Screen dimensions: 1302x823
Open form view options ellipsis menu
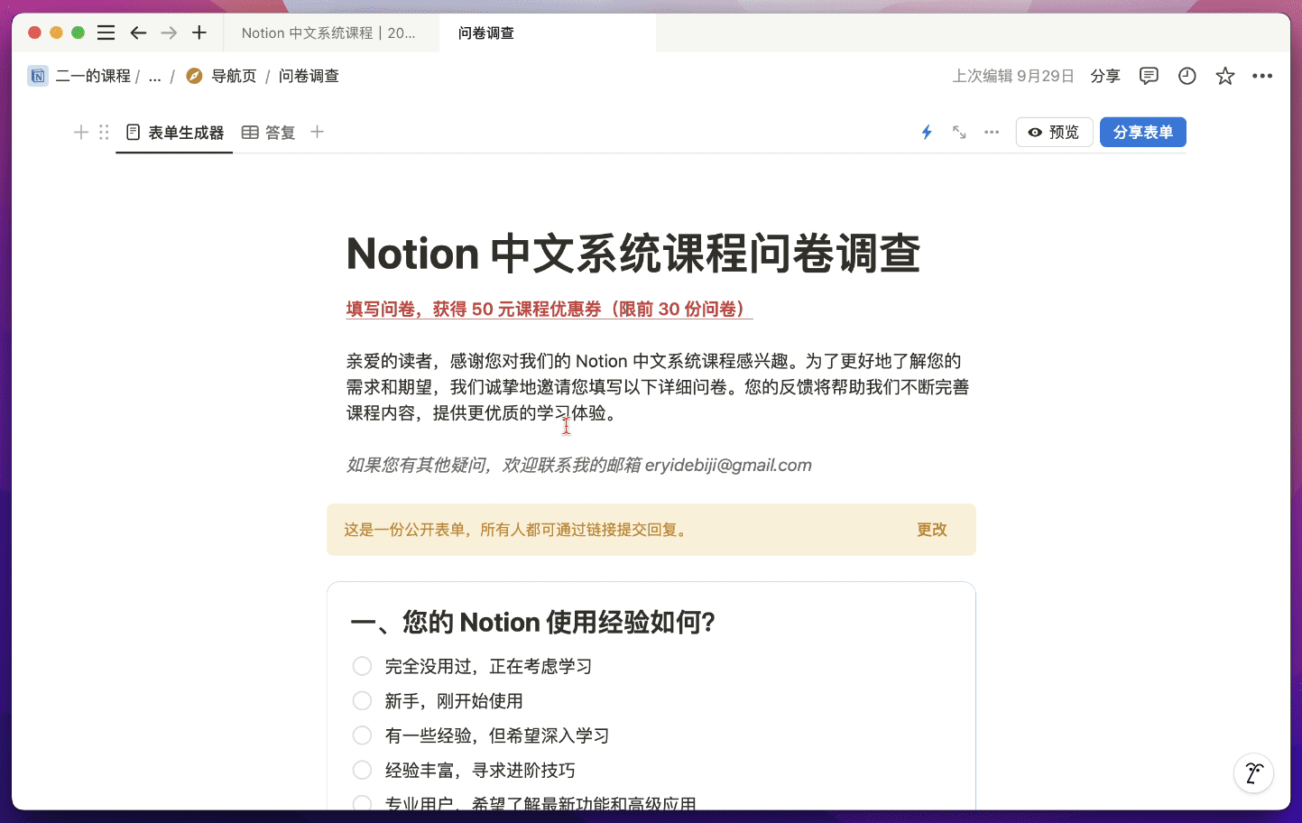992,133
